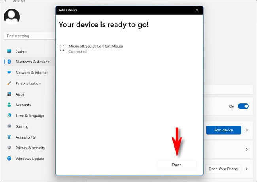
Task: Click the System monitor icon in sidebar
Action: [x=9, y=51]
